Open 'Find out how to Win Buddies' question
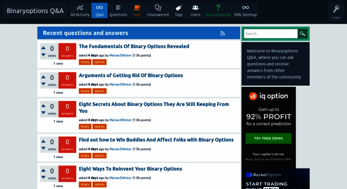This screenshot has width=347, height=189. 156,140
